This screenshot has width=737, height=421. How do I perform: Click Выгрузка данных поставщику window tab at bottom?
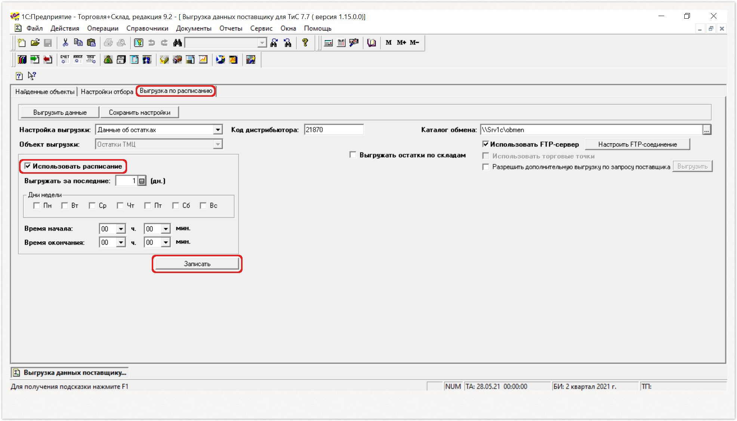(x=70, y=372)
